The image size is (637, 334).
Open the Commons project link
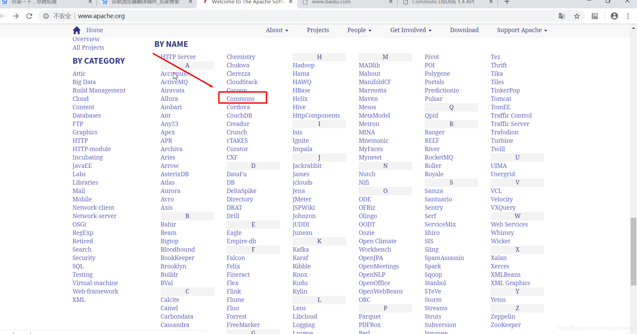tap(241, 98)
